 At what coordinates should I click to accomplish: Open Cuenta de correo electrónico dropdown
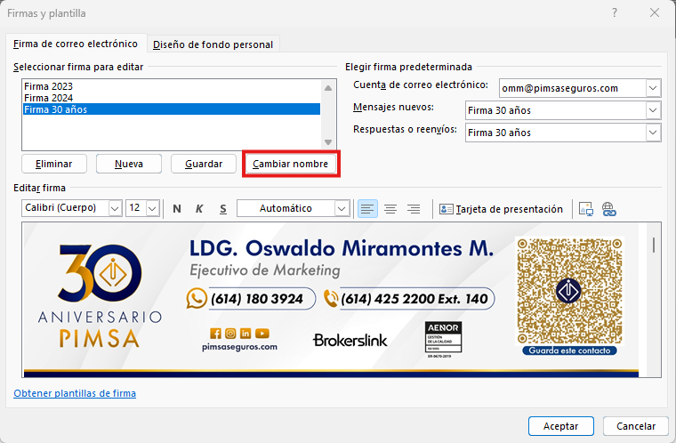tap(653, 88)
